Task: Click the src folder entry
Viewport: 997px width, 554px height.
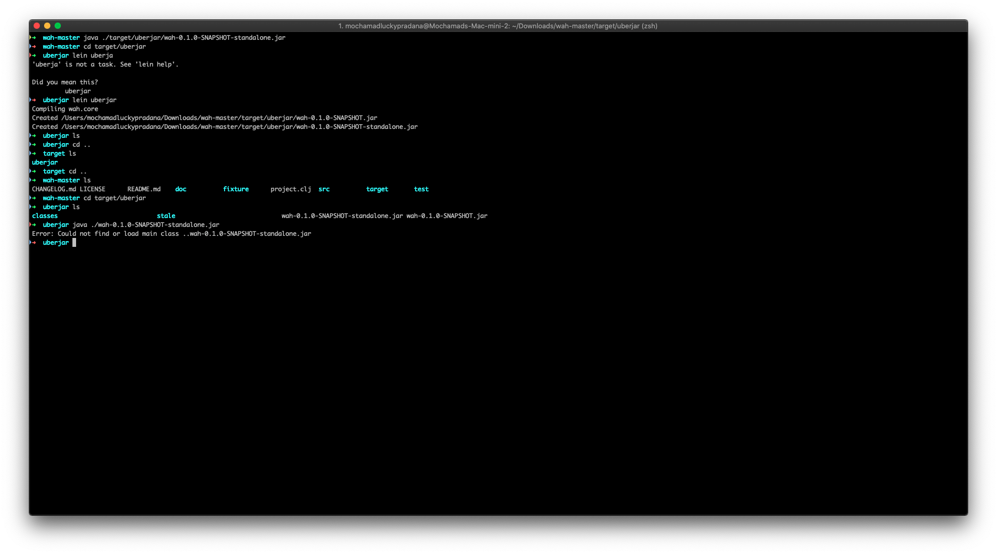Action: 324,189
